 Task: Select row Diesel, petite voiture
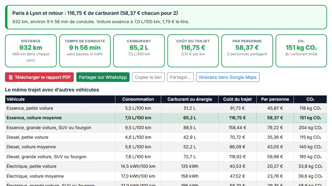pos(166,137)
